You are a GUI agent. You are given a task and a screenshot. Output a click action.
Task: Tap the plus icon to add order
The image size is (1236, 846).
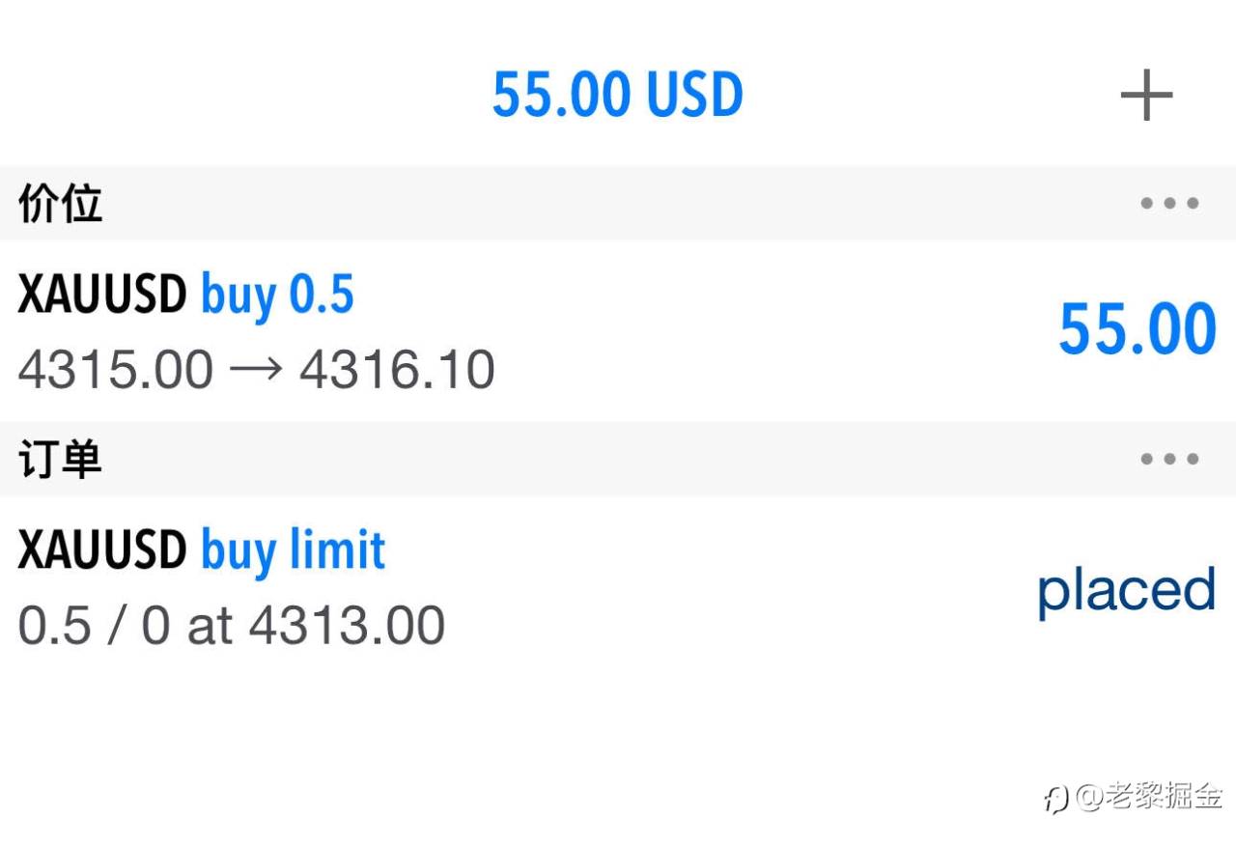click(1146, 96)
